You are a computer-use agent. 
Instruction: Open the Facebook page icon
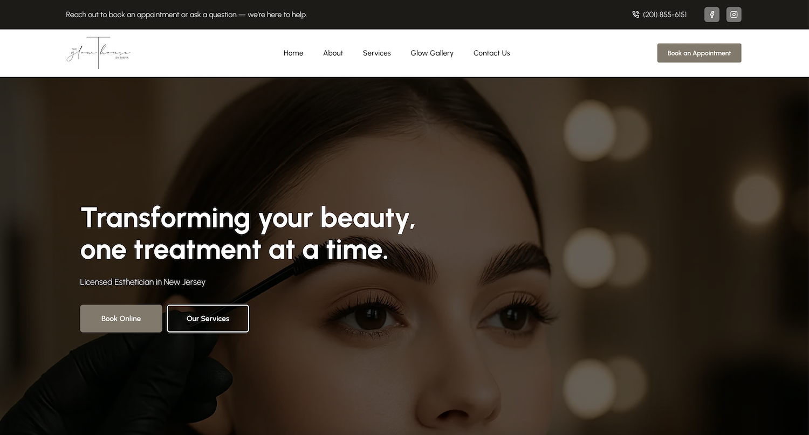712,15
